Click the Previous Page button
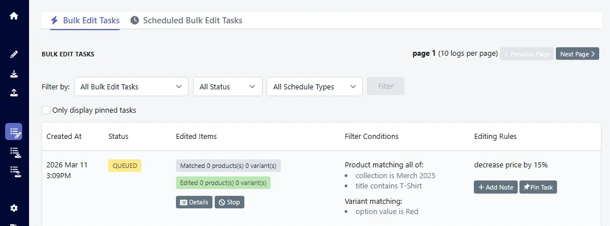 527,54
